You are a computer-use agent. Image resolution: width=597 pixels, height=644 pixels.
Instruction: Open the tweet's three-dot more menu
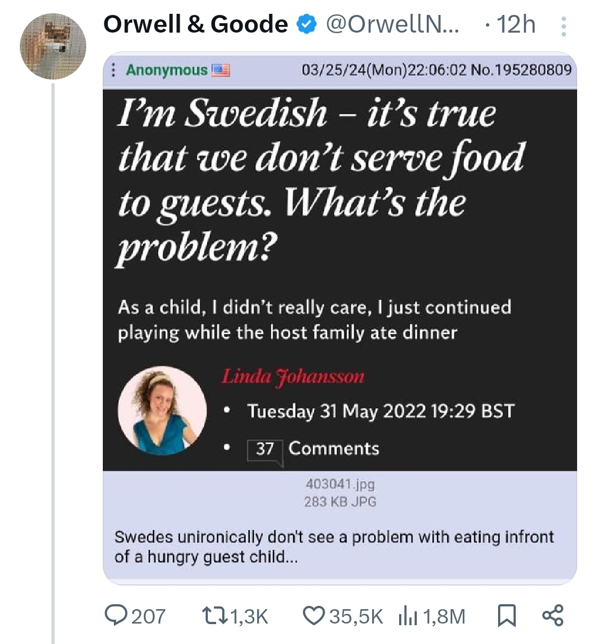[563, 26]
